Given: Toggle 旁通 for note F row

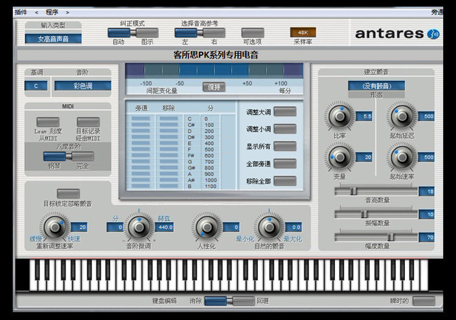Looking at the screenshot, I should (141, 149).
